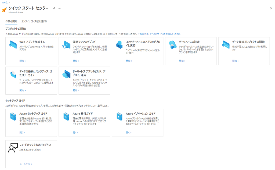Screen dimensions: 275x170
Task: Click 開く under Azure セットアップ ガイド
Action: coord(22,133)
